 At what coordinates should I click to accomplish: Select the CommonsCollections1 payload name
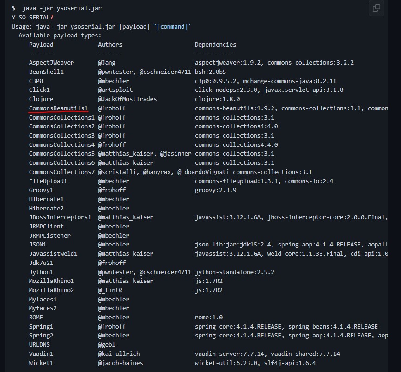pyautogui.click(x=61, y=117)
